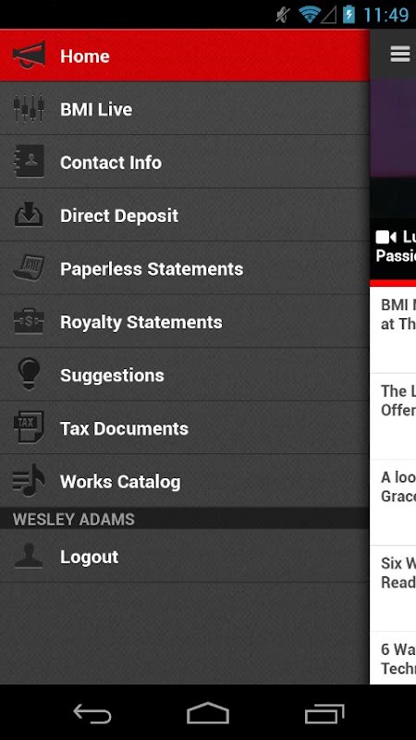Screen dimensions: 416x740
Task: Tap the Logout person silhouette icon
Action: tap(30, 556)
